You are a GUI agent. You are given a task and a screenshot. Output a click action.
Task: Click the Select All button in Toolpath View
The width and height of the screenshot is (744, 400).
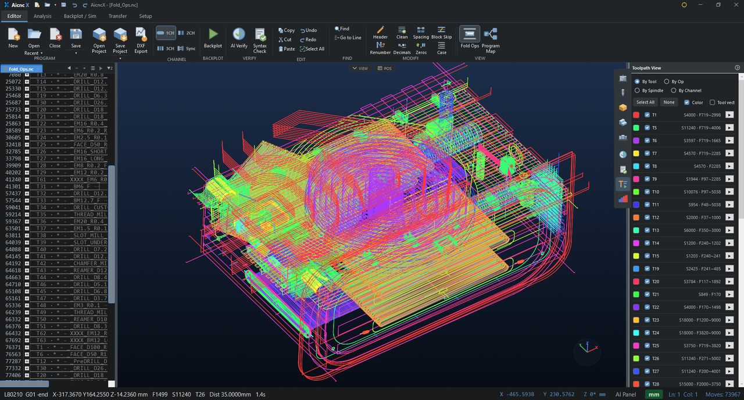[x=645, y=102]
